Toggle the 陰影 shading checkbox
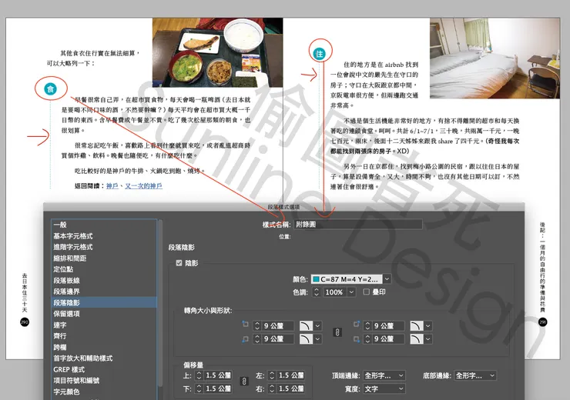 [179, 263]
